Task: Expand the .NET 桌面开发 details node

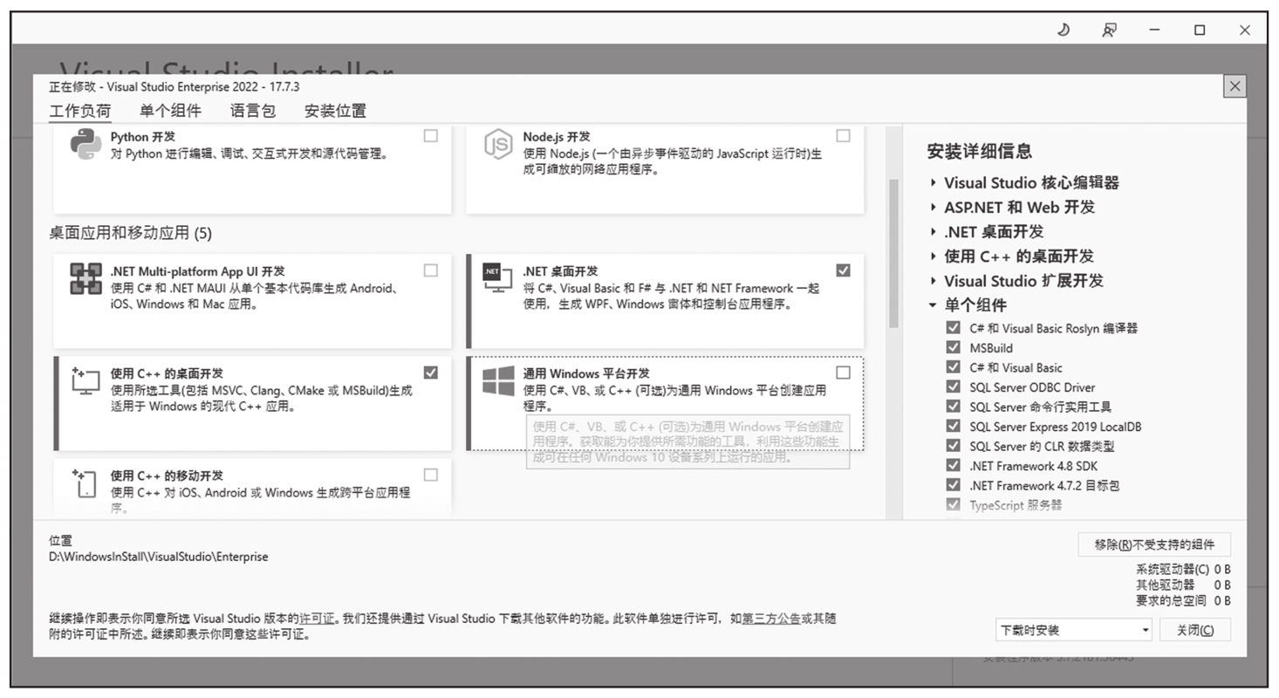Action: pos(934,232)
